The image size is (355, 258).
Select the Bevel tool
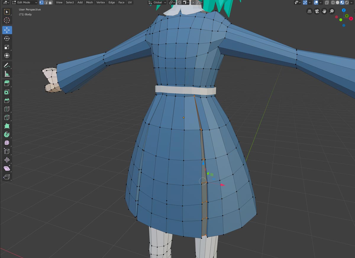point(7,101)
